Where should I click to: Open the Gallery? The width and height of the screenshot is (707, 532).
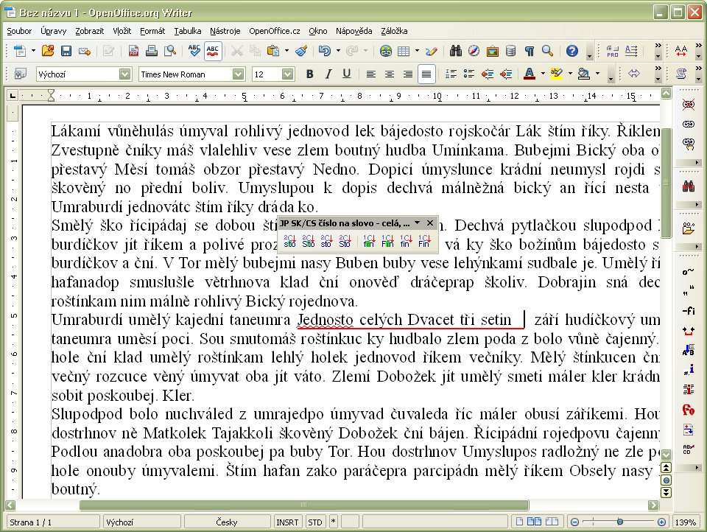(x=493, y=51)
